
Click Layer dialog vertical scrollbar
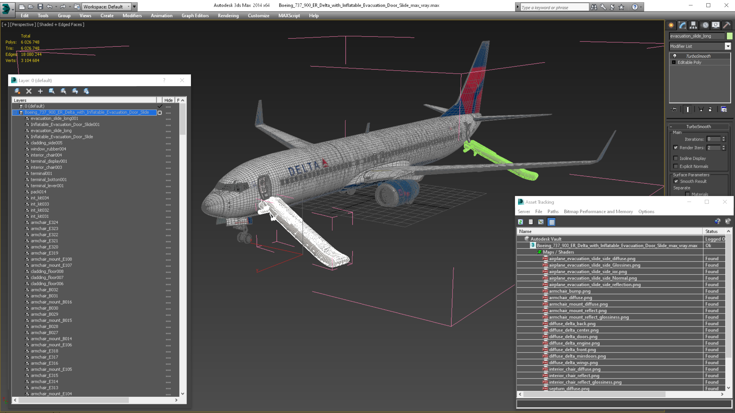coord(183,247)
